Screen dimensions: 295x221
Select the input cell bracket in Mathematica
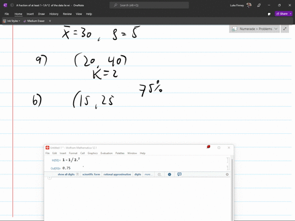pyautogui.click(x=228, y=160)
